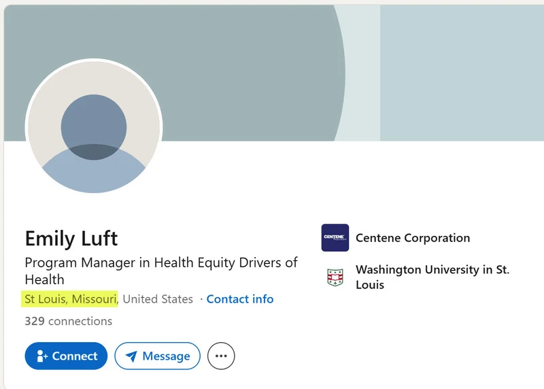Click the light blue right banner panel
The image size is (544, 389).
coord(462,73)
